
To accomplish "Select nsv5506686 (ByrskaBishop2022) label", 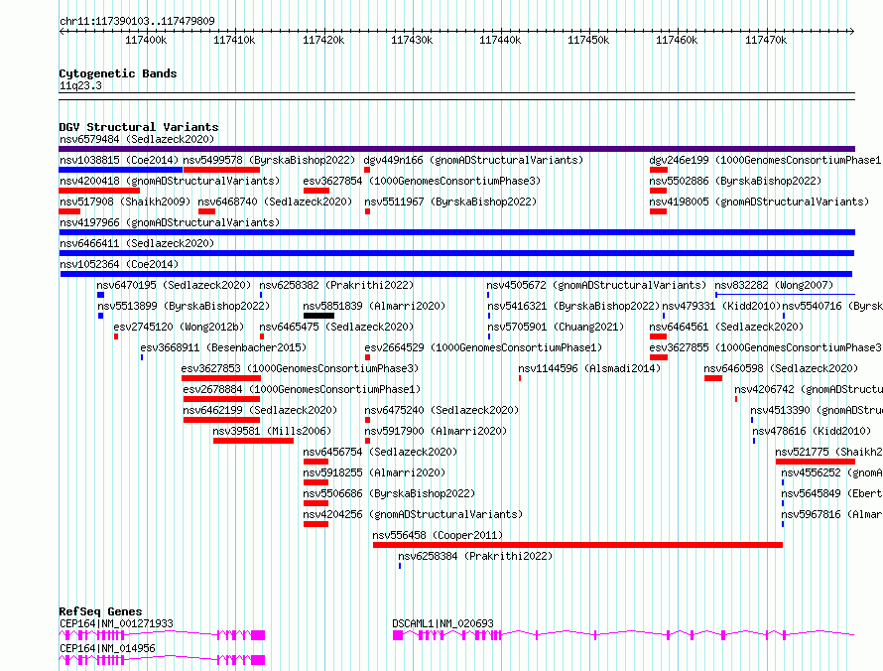I will pos(389,493).
